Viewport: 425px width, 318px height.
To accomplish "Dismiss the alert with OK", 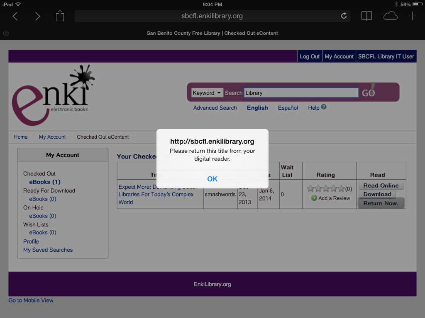I will pos(212,179).
